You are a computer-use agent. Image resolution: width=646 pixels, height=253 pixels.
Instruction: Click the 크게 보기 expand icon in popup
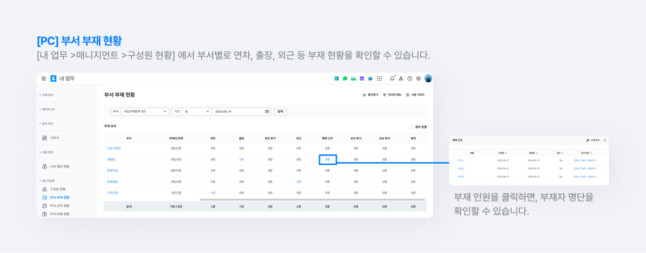587,140
